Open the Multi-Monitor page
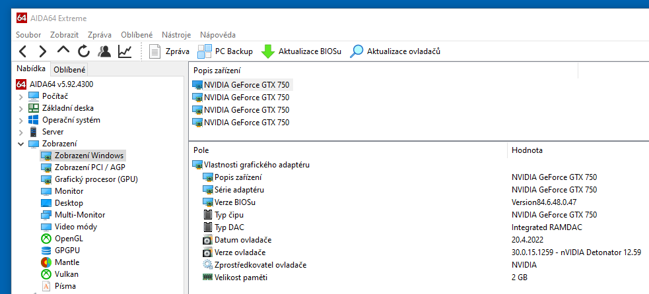 pos(73,215)
